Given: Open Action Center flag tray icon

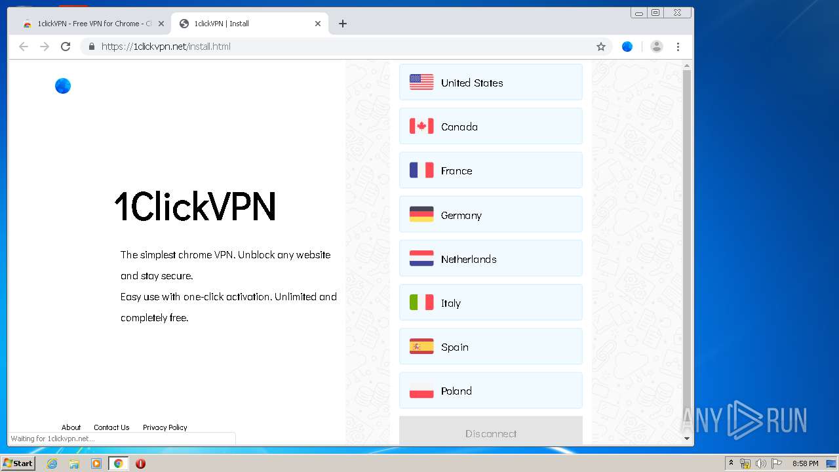Looking at the screenshot, I should tap(777, 463).
